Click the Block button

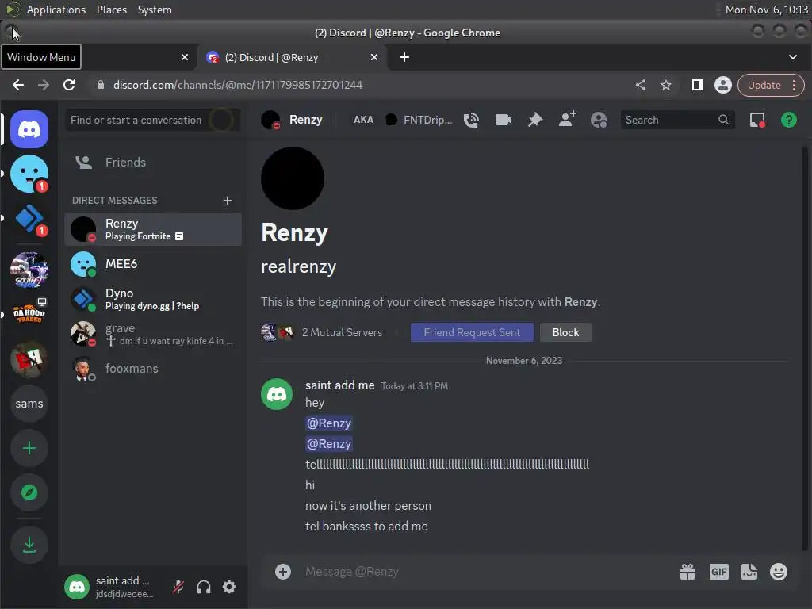click(565, 332)
